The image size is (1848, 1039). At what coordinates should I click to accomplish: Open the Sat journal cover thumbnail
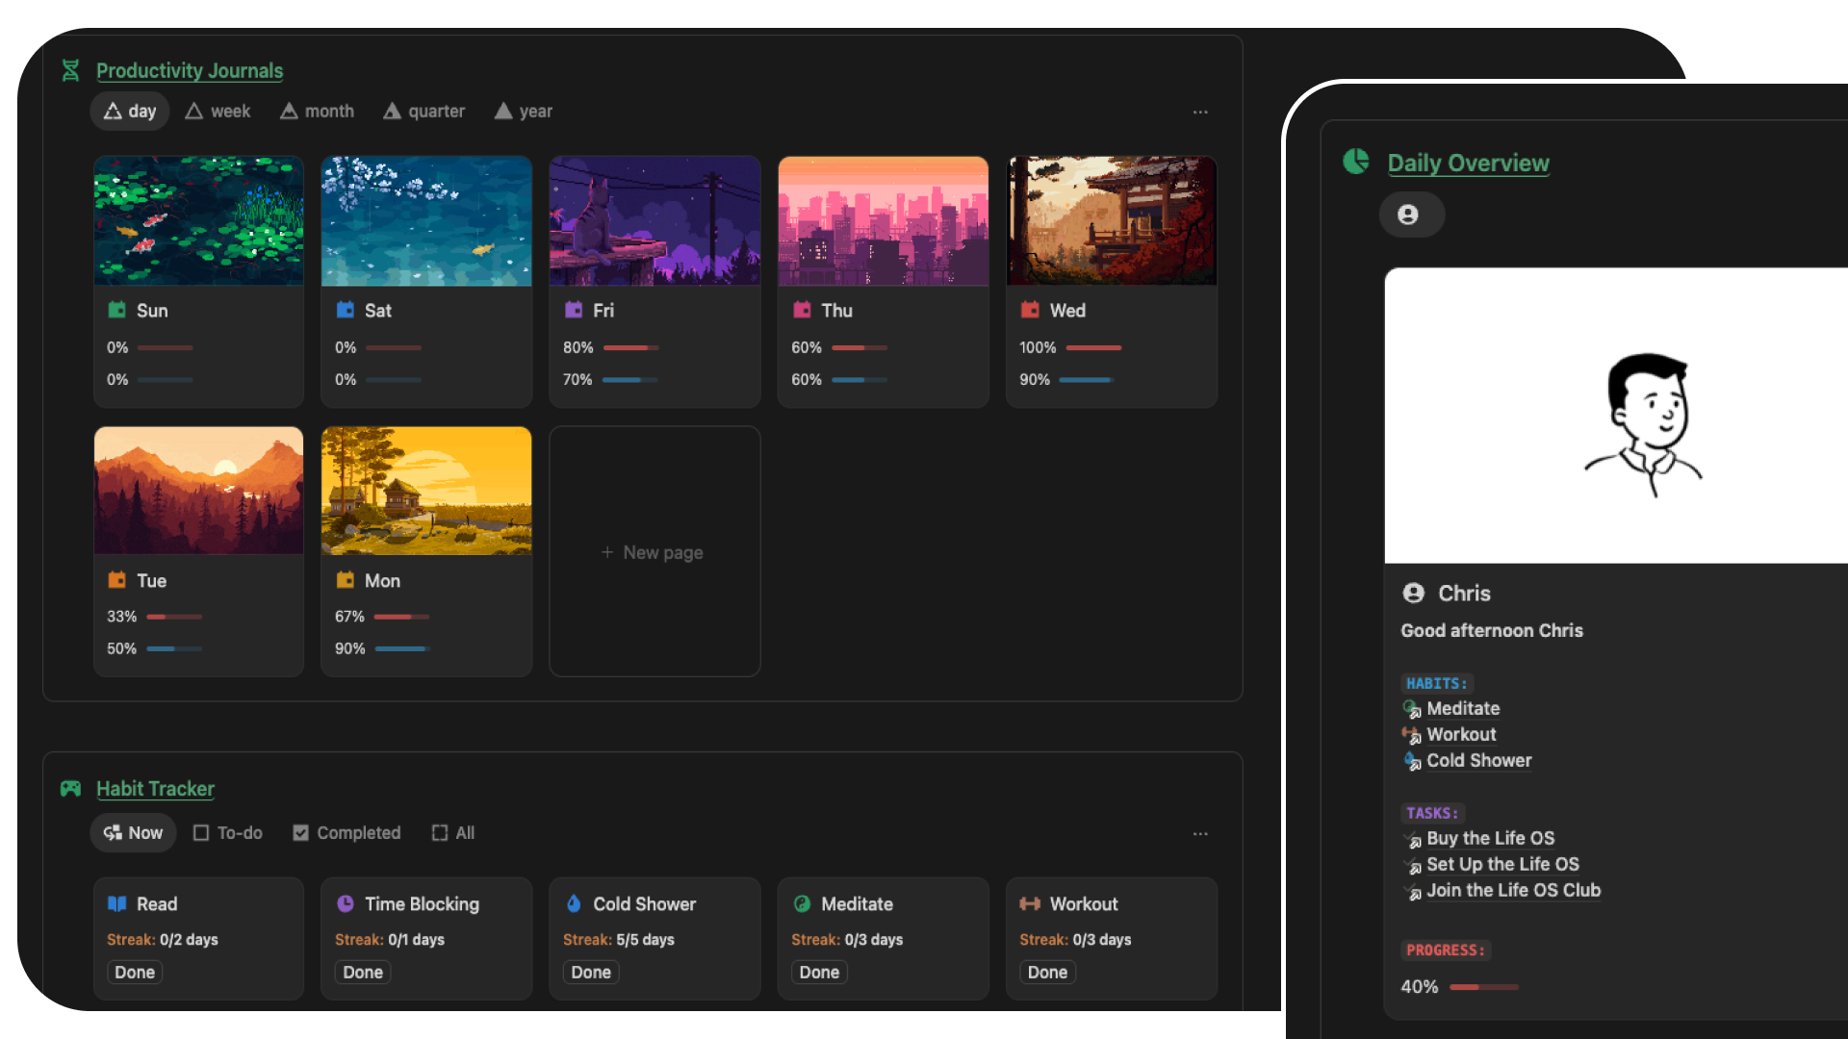point(426,220)
